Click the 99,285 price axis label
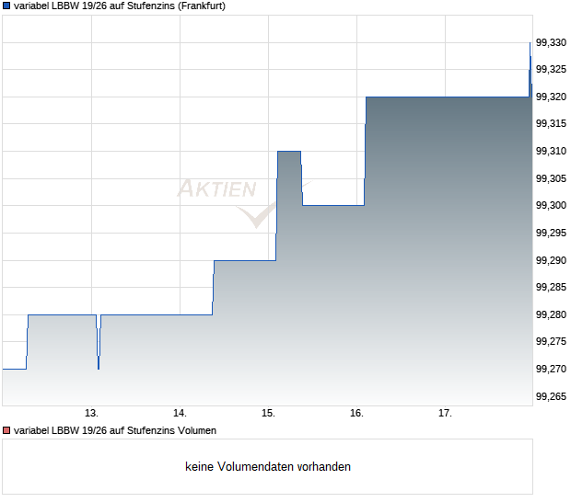Image resolution: width=571 pixels, height=502 pixels. click(x=551, y=287)
